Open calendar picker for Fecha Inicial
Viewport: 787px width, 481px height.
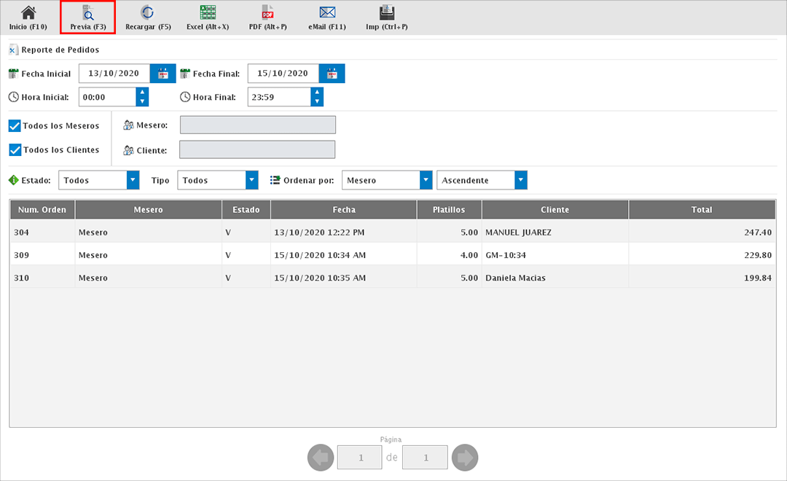[163, 74]
